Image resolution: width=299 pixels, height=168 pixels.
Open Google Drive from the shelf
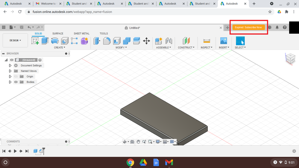[143, 163]
